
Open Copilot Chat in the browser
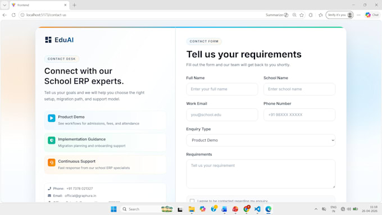(372, 15)
